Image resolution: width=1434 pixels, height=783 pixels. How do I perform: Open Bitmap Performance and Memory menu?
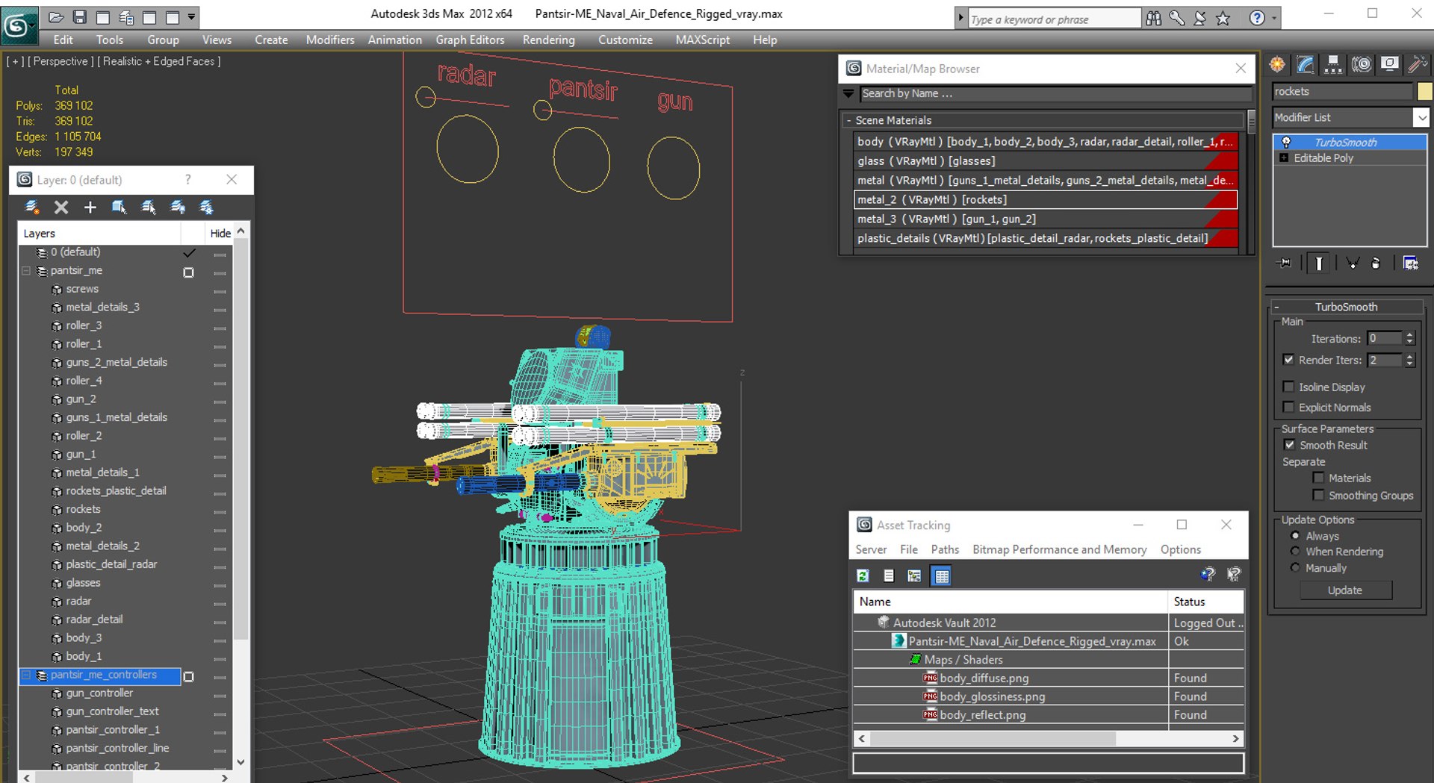click(x=1059, y=549)
